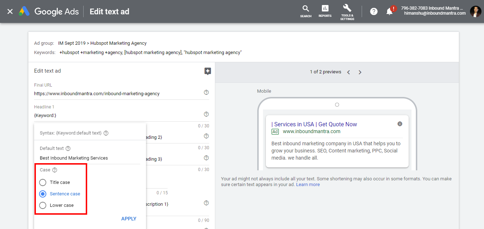484x229 pixels.
Task: Click the '1 of 2 previews' label
Action: [325, 72]
